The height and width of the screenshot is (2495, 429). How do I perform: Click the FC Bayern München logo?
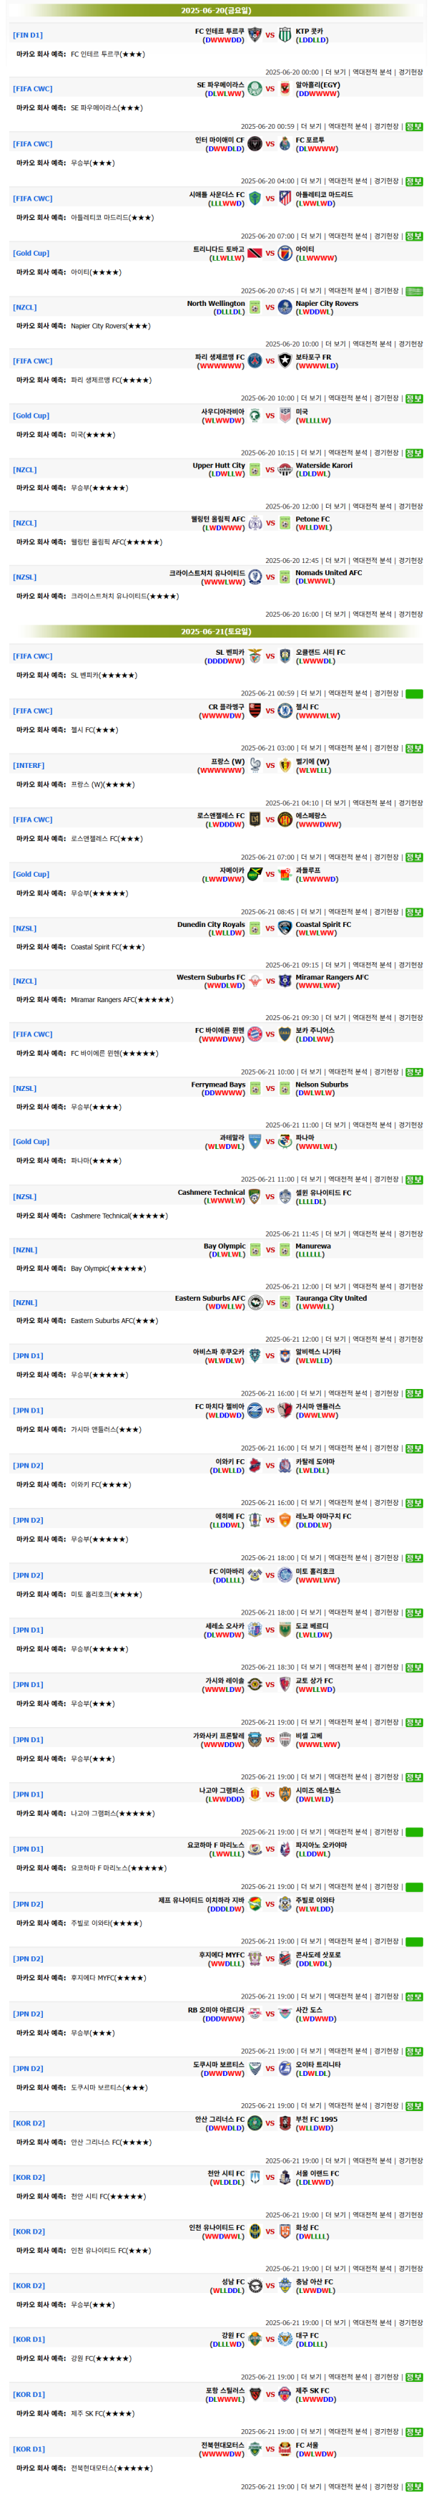coord(255,1034)
